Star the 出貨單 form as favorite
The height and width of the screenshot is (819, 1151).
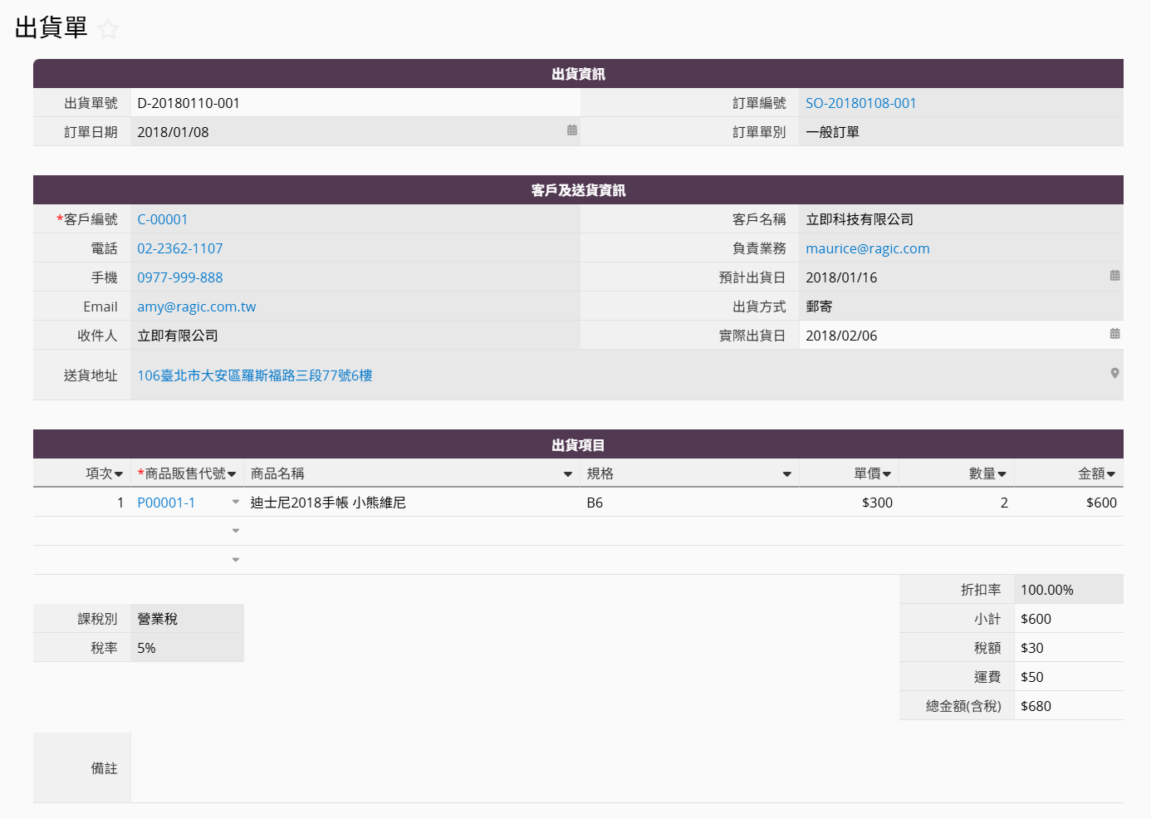pos(108,30)
